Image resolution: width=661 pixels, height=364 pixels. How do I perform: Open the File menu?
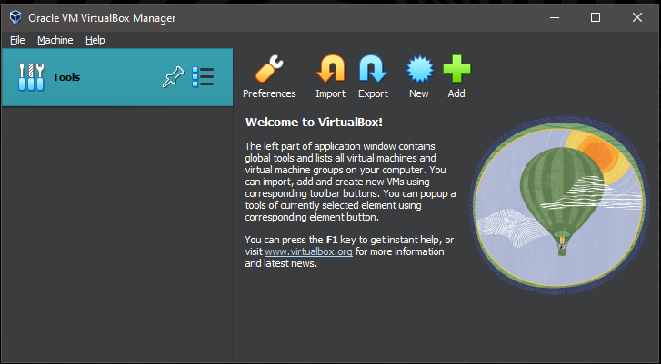tap(17, 40)
